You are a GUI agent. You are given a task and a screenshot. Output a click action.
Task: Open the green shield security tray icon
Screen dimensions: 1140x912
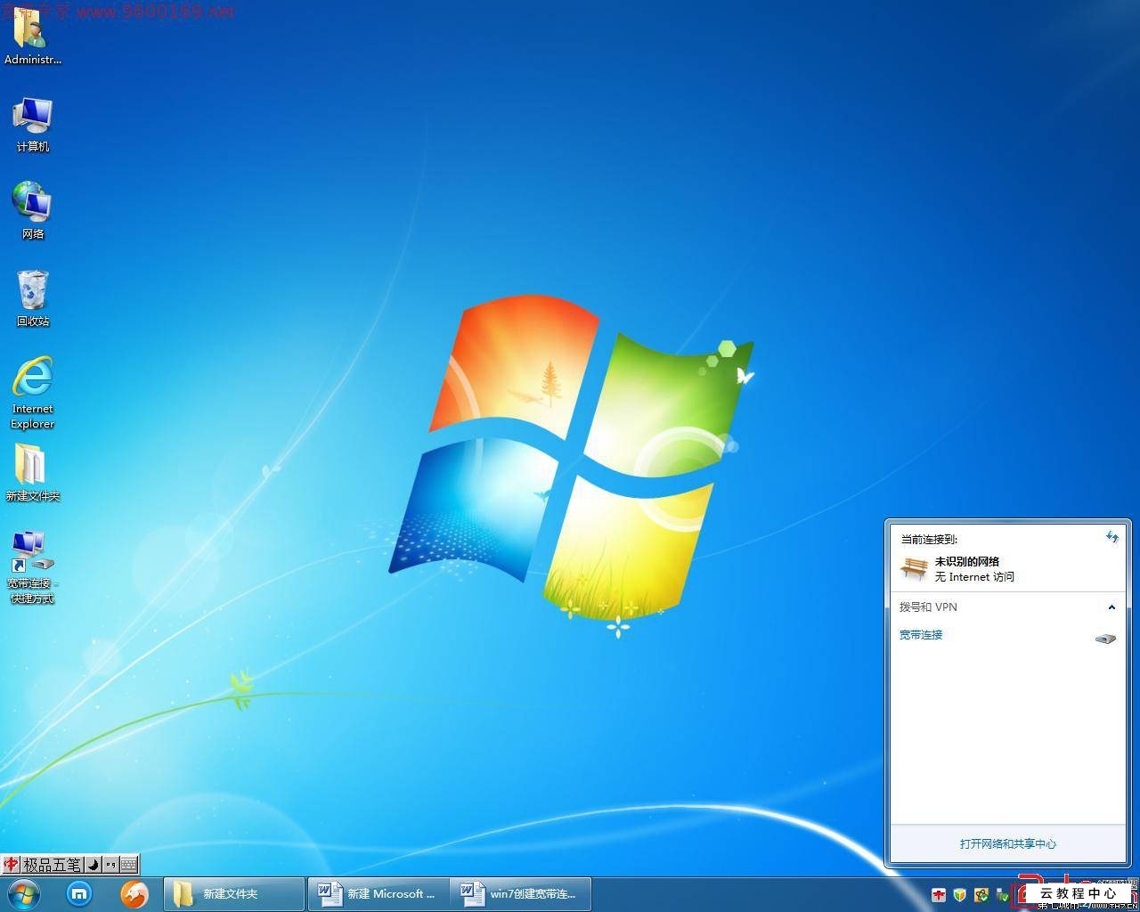[x=959, y=895]
